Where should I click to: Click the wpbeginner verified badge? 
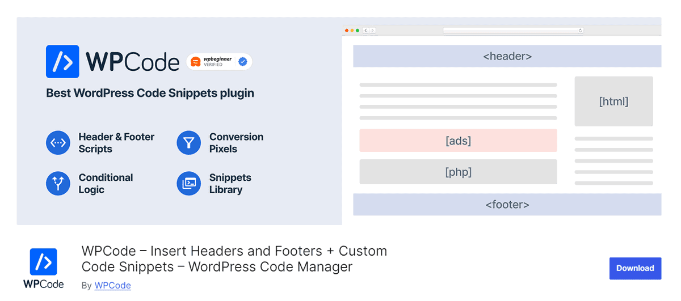coord(219,61)
